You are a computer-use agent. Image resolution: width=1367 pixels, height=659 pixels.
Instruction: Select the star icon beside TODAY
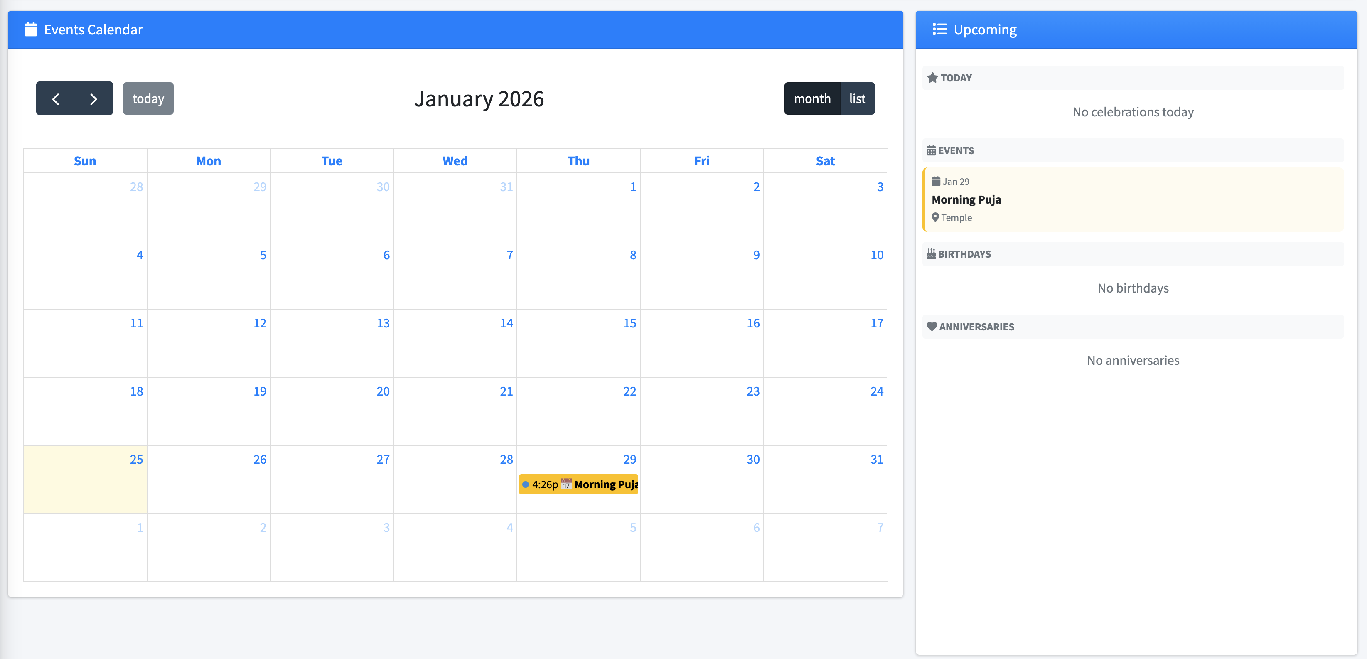pos(934,77)
